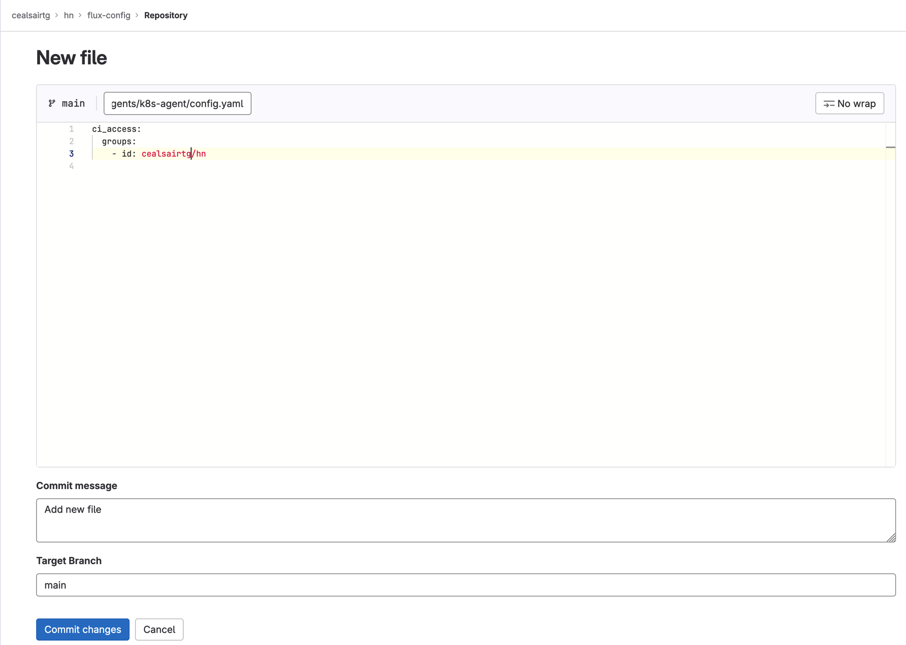Click the branch icon beside main

point(51,103)
